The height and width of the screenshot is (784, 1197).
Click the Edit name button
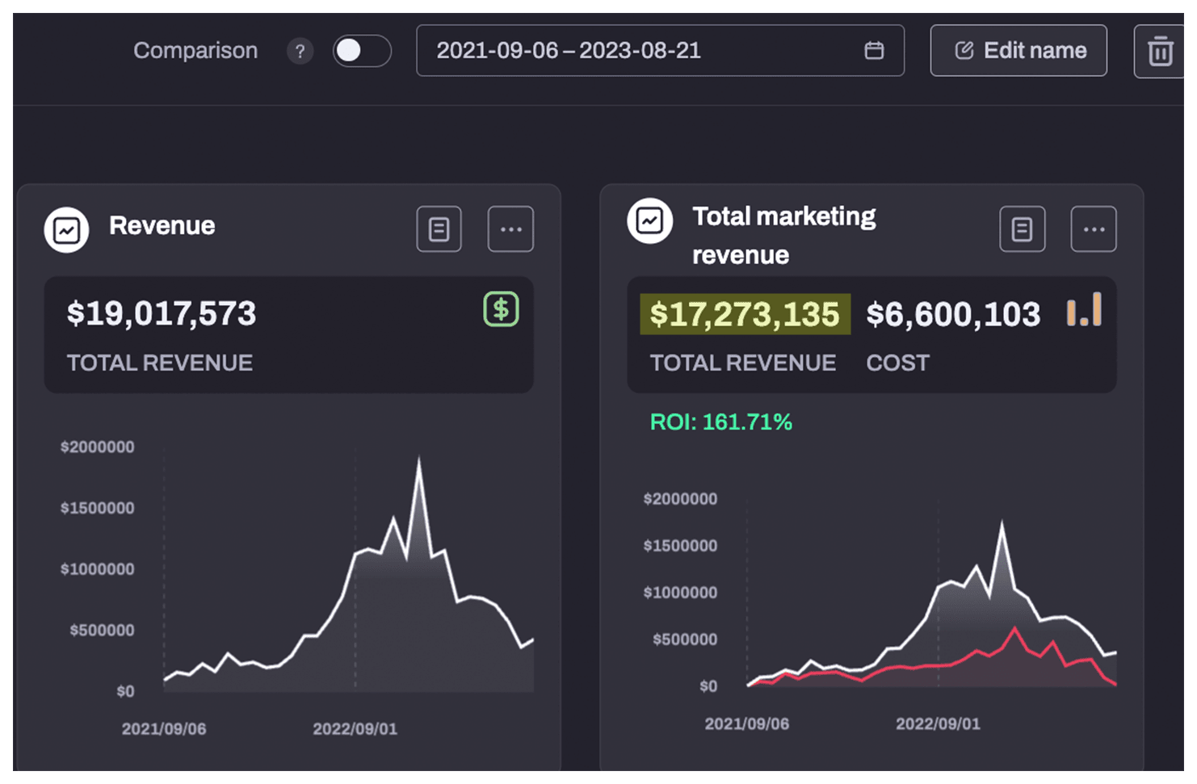tap(1018, 51)
